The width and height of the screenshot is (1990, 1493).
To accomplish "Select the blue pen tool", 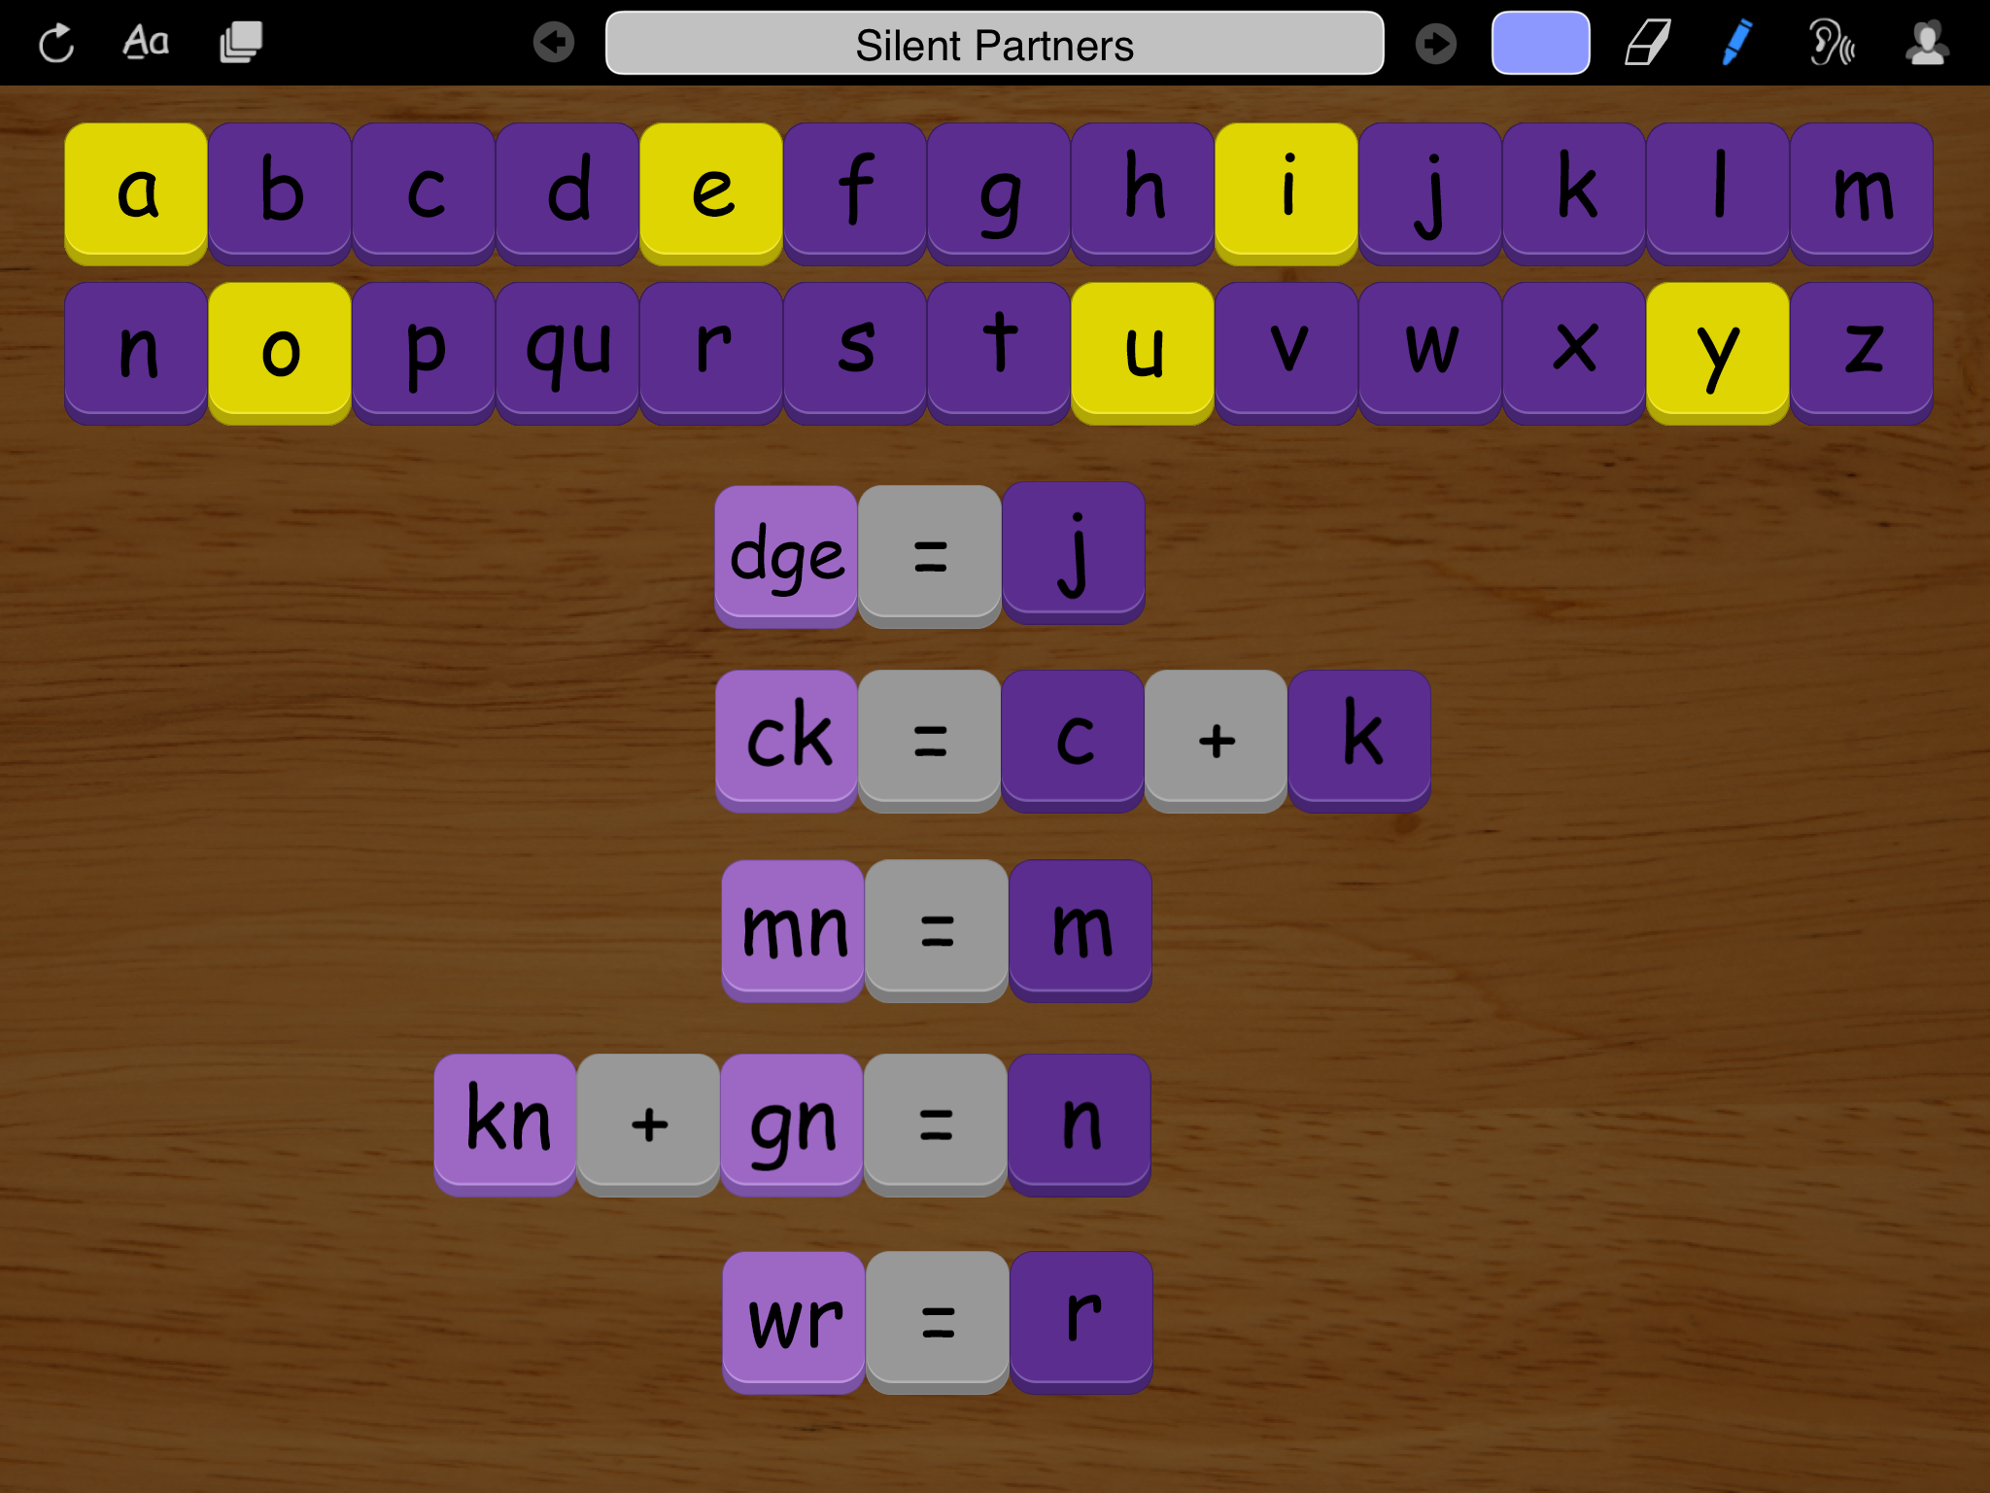I will [1736, 43].
